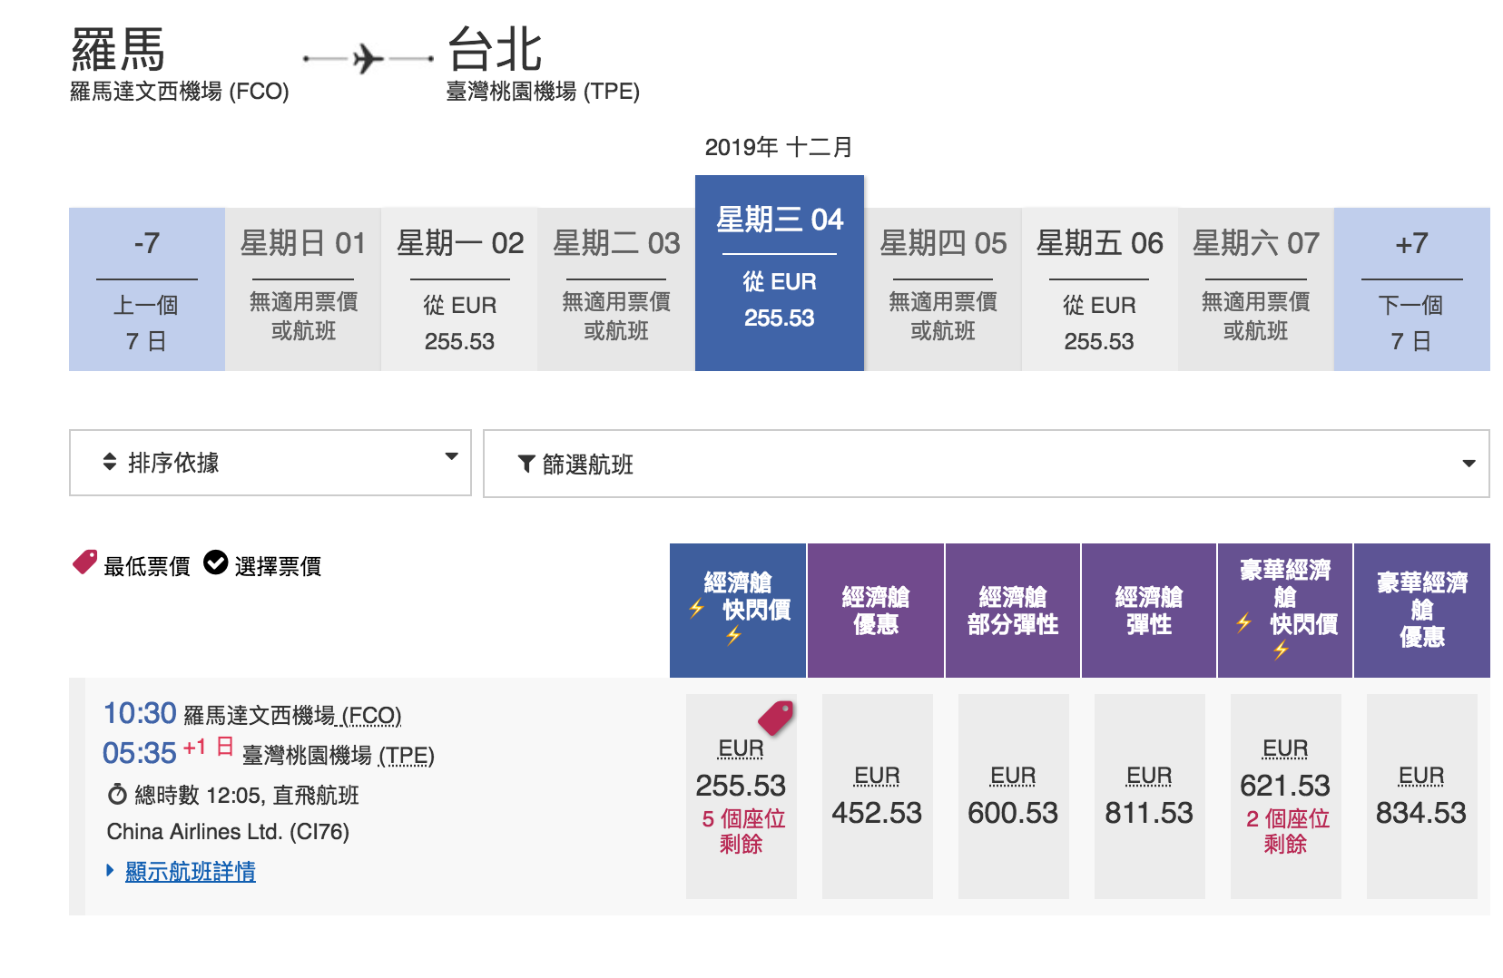Viewport: 1503px width, 978px height.
Task: Click the arrival airport 臺灣桃園機場 (TPE) in flight row
Action: (x=338, y=756)
